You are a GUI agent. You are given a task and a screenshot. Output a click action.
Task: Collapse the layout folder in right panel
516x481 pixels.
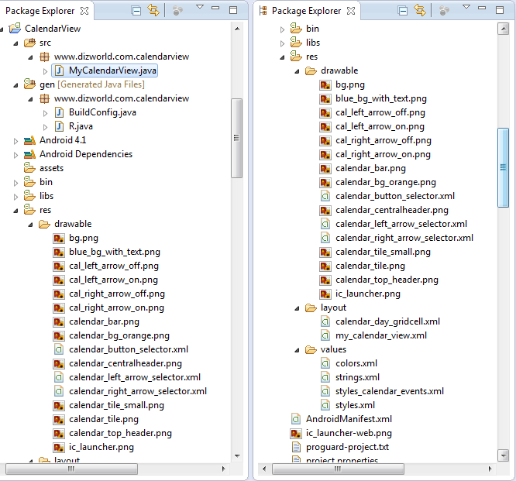[298, 308]
